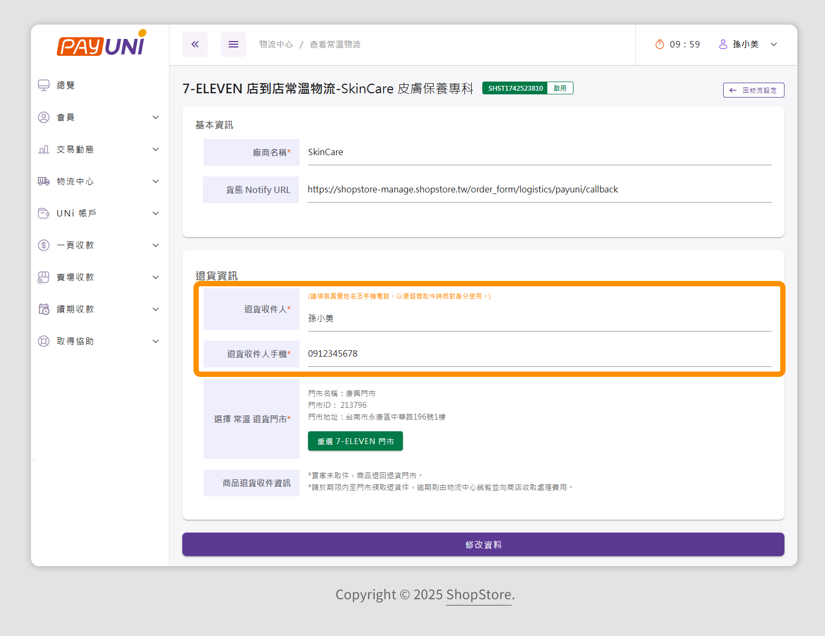
Task: Click 基本資訊 section heading
Action: pyautogui.click(x=214, y=125)
